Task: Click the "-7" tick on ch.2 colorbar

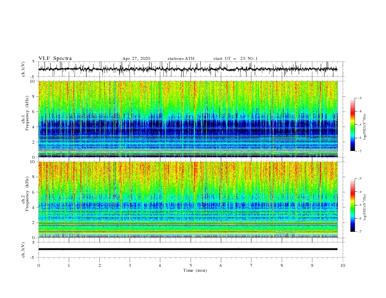Action: pyautogui.click(x=360, y=232)
